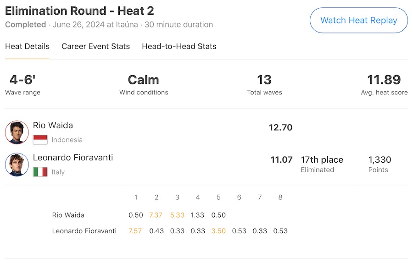Open Leonardo Fioravanti's profile name link
413x263 pixels.
[73, 157]
